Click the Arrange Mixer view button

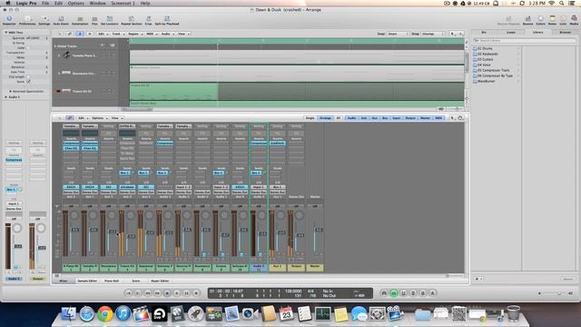point(325,118)
